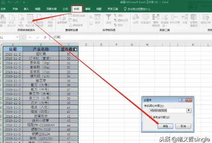212x143 pixels.
Task: Sort descending with the Z-A icon
Action: click(x=91, y=23)
